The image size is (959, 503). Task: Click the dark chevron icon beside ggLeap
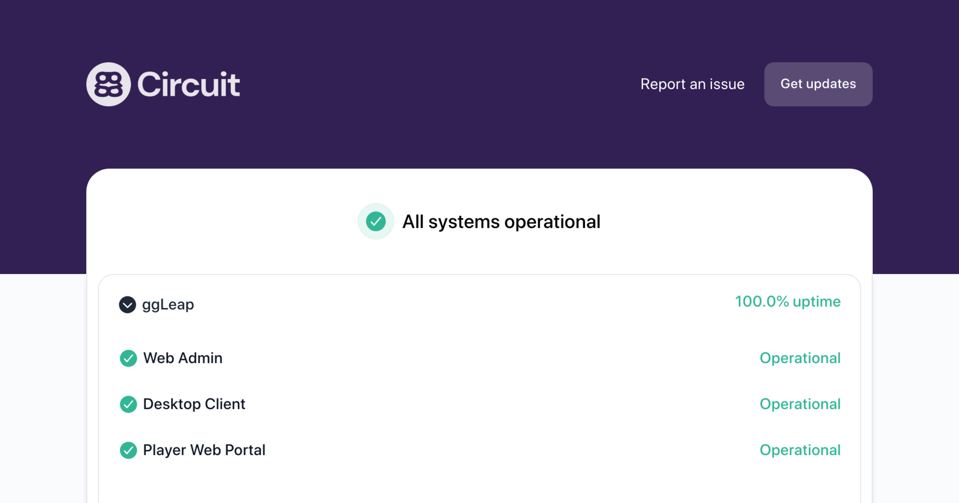tap(127, 305)
